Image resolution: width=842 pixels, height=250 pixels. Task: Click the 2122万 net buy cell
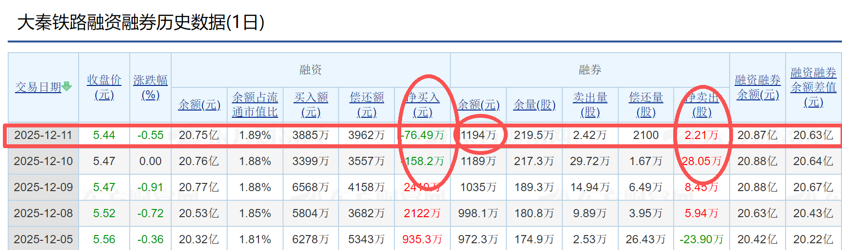422,213
